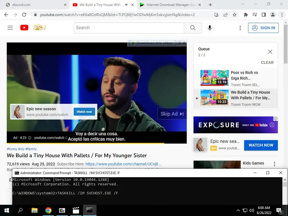
Task: Show hidden tray icons chevron
Action: (x=238, y=210)
